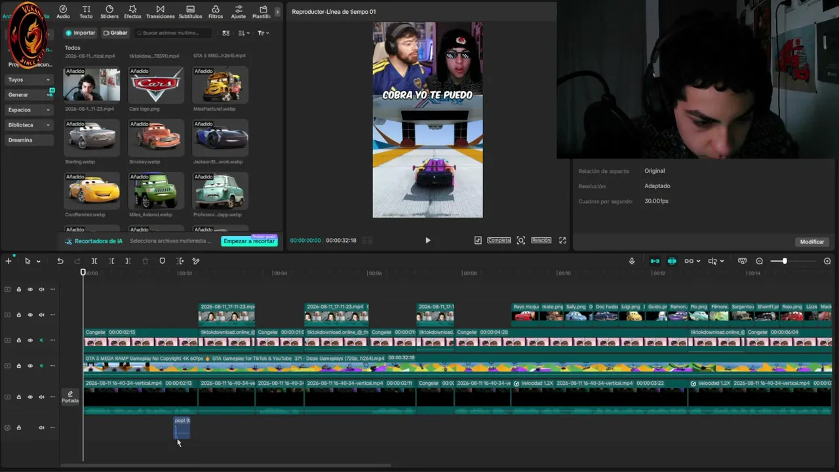Toggle timeline auto snapping
The width and height of the screenshot is (839, 472).
pos(672,261)
